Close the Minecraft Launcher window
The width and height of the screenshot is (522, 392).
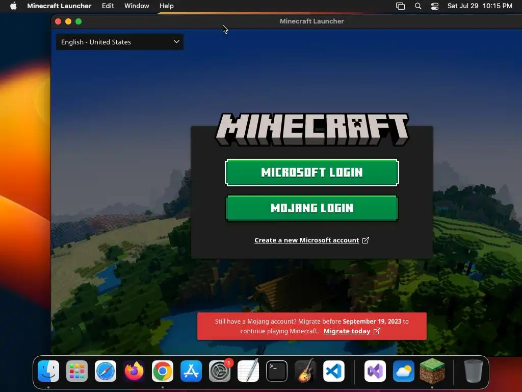tap(58, 21)
